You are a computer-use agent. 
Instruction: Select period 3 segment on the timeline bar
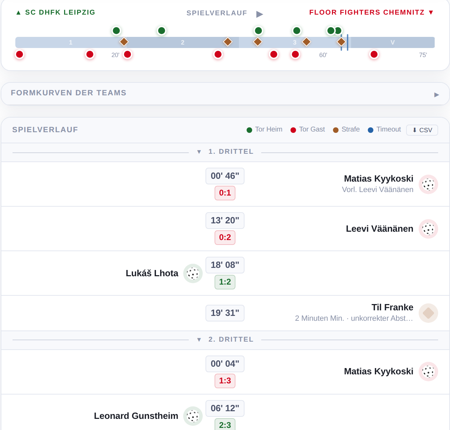coord(295,42)
